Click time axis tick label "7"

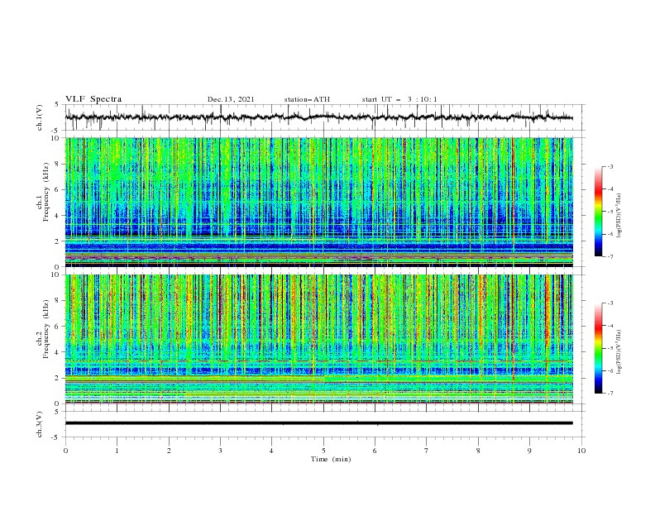[x=427, y=451]
